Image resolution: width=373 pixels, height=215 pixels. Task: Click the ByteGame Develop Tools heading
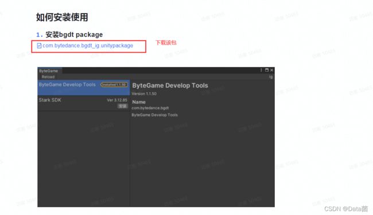(x=170, y=85)
